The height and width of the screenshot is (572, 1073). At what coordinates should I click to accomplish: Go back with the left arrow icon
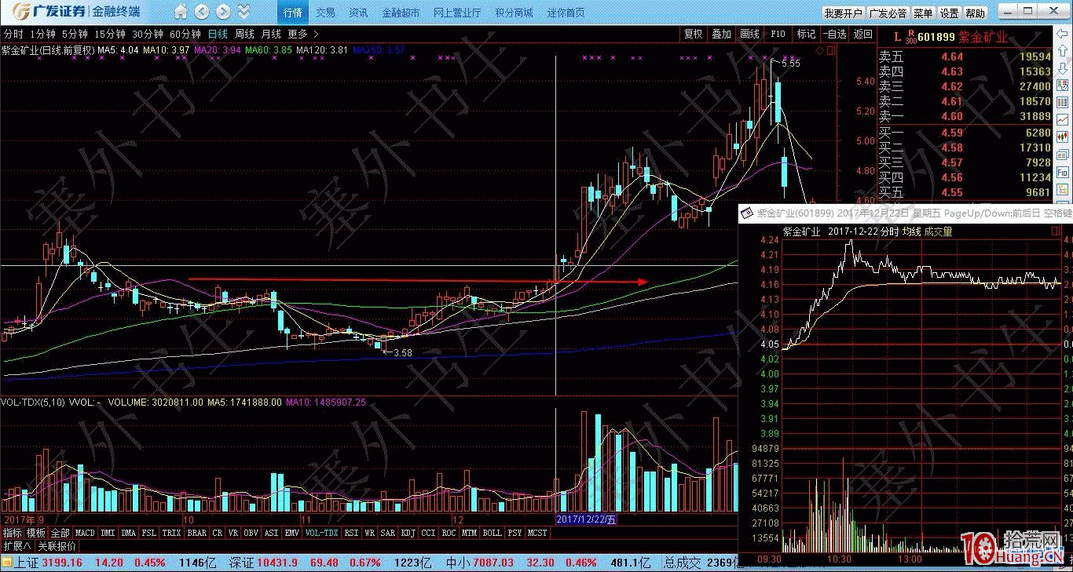click(x=202, y=13)
